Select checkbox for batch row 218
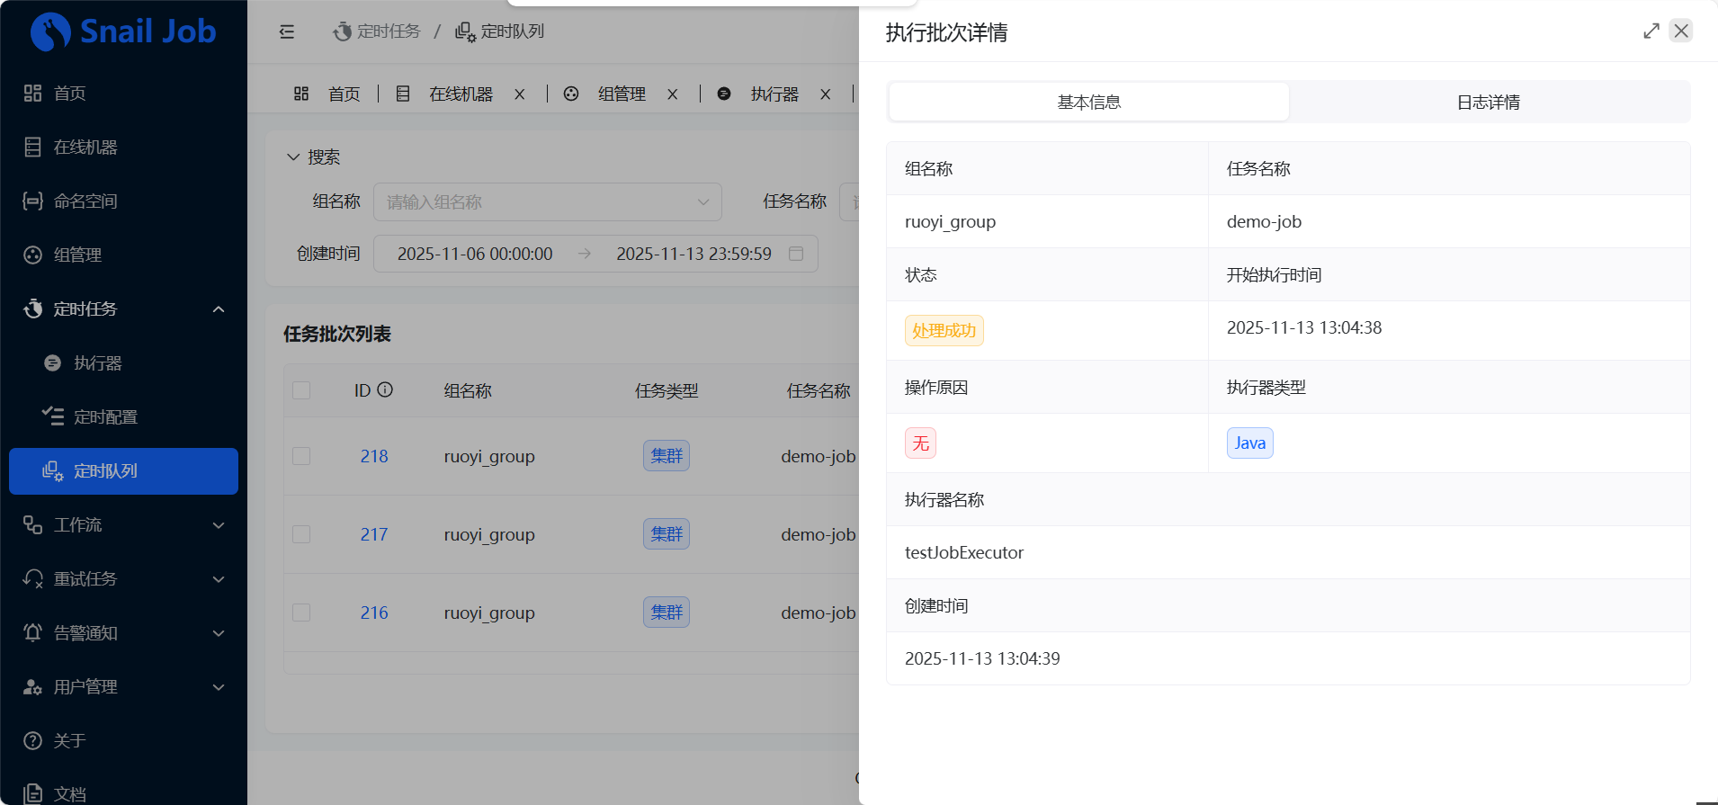Viewport: 1718px width, 805px height. click(x=301, y=456)
